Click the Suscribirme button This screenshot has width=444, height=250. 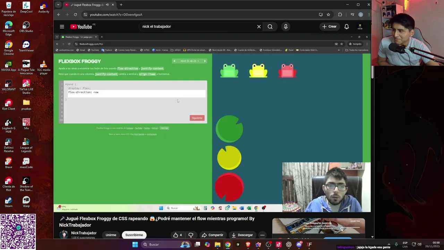pos(134,235)
